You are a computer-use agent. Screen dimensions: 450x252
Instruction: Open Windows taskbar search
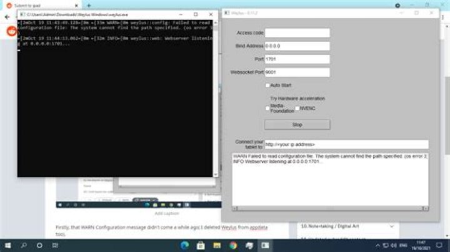(24, 245)
